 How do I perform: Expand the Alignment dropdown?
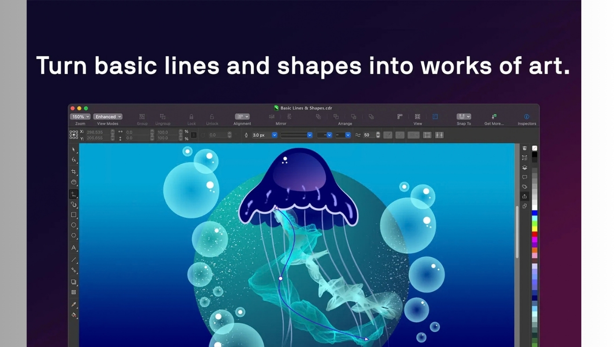(x=242, y=117)
